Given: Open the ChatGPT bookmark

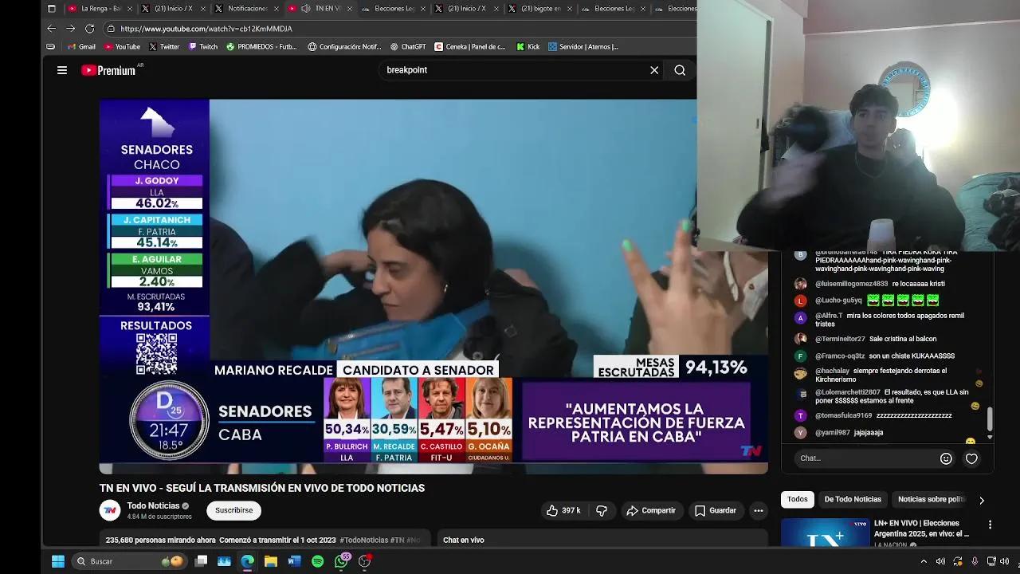Looking at the screenshot, I should pos(408,47).
